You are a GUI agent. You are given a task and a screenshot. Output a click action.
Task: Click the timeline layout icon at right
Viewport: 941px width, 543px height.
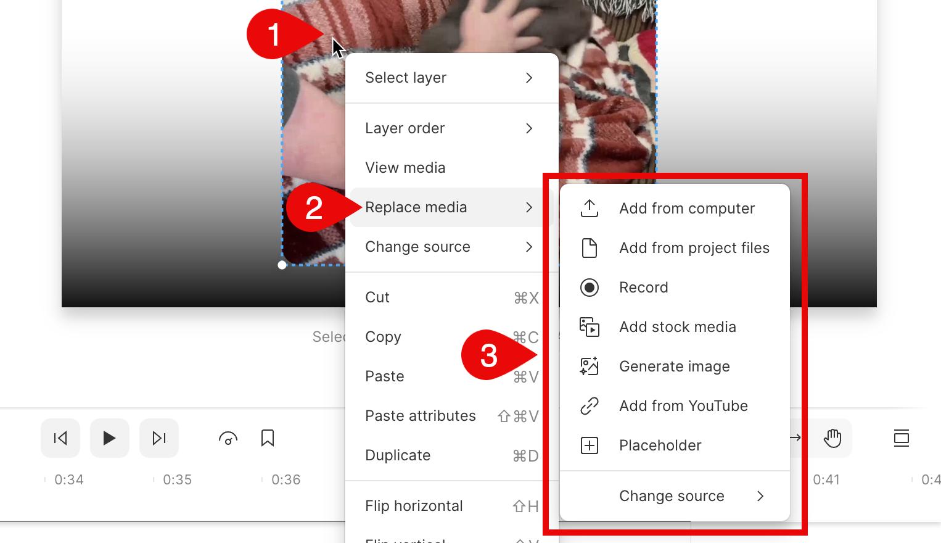pos(902,438)
